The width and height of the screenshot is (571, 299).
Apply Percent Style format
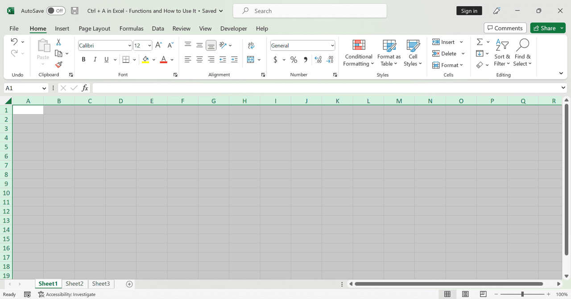click(x=294, y=60)
